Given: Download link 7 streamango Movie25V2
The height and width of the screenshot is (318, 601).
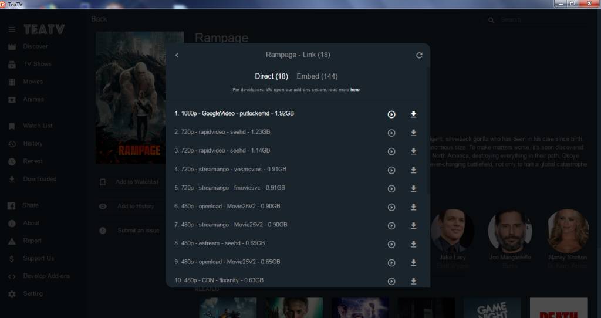Looking at the screenshot, I should pos(414,225).
